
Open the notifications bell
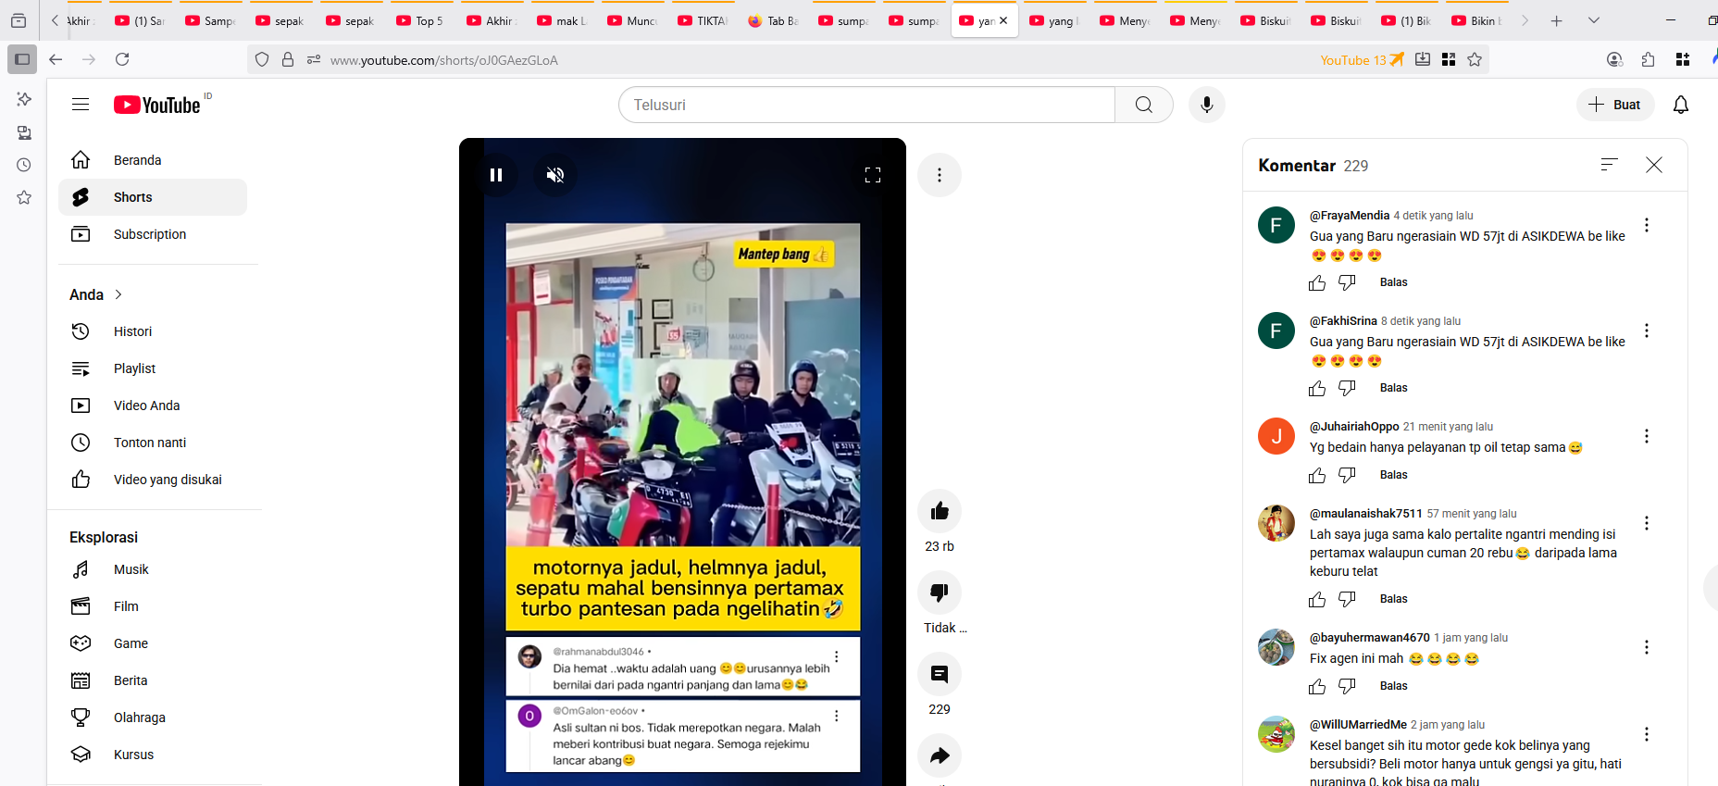coord(1681,105)
